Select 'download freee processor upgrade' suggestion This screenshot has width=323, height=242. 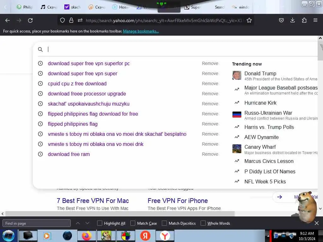tap(87, 94)
